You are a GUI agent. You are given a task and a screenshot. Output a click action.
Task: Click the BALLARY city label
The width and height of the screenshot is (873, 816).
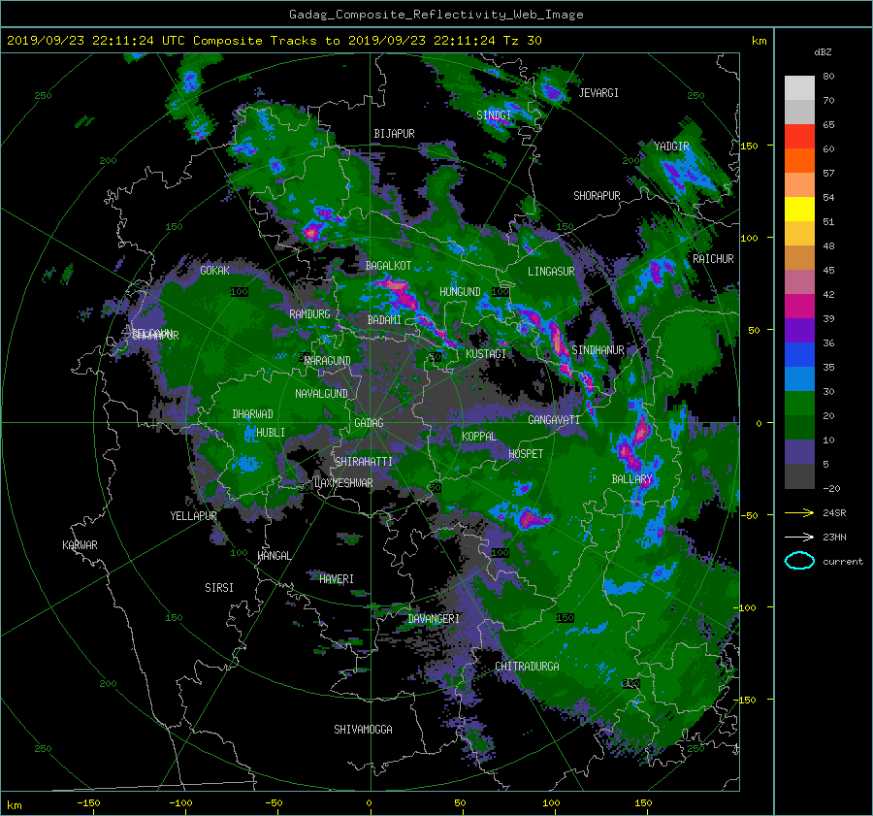pos(631,479)
